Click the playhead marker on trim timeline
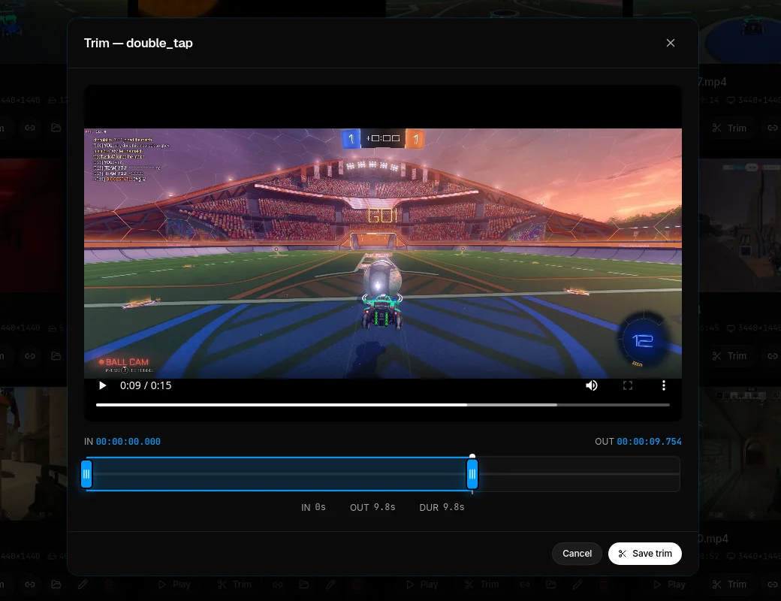Image resolution: width=781 pixels, height=601 pixels. pyautogui.click(x=472, y=456)
